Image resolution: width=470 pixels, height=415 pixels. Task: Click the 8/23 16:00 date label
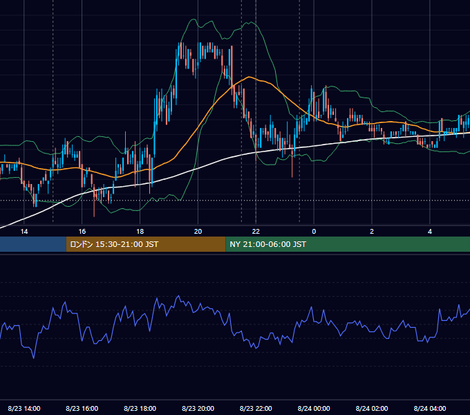point(82,408)
